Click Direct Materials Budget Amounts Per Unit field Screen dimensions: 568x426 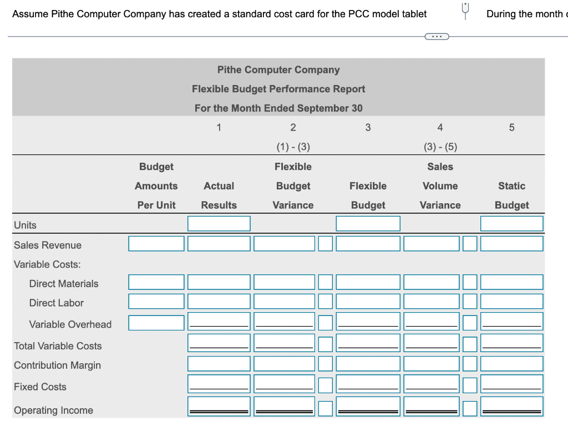[156, 282]
